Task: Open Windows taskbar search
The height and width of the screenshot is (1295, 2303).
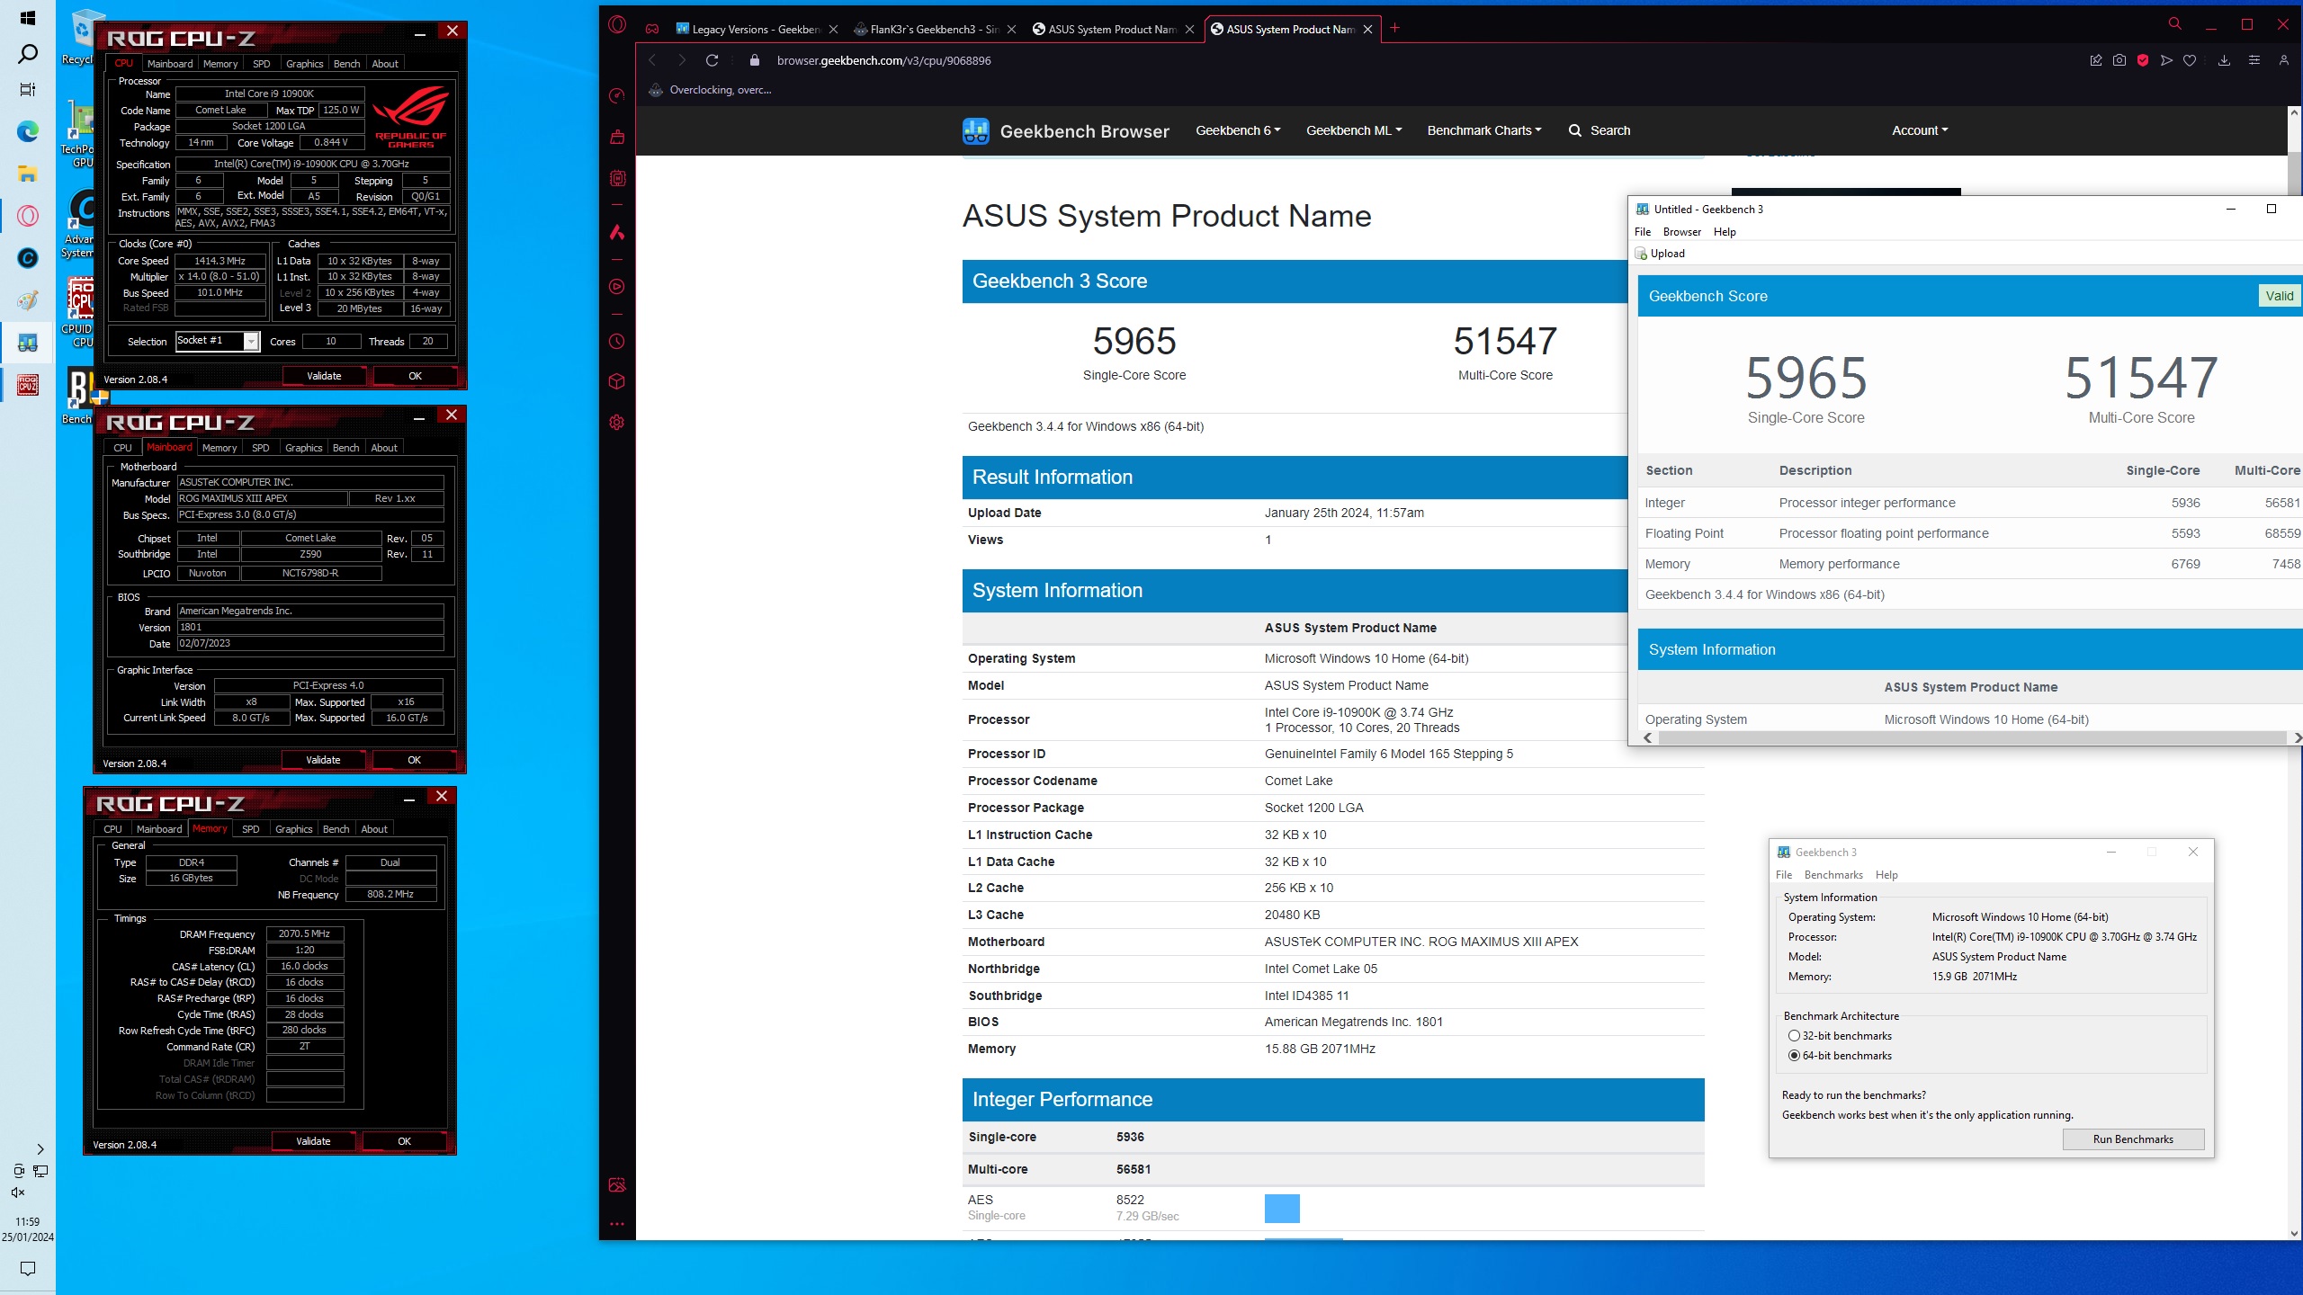Action: pyautogui.click(x=27, y=55)
